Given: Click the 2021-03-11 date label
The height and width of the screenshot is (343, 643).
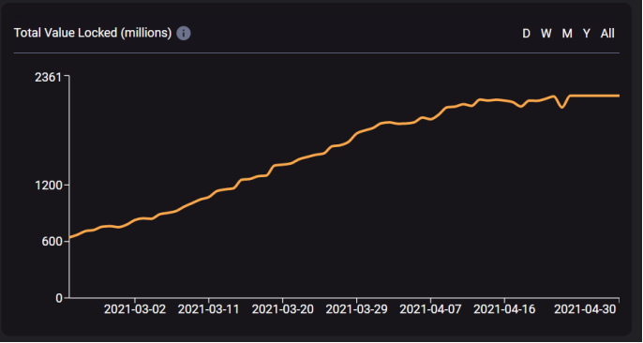Looking at the screenshot, I should click(x=208, y=309).
